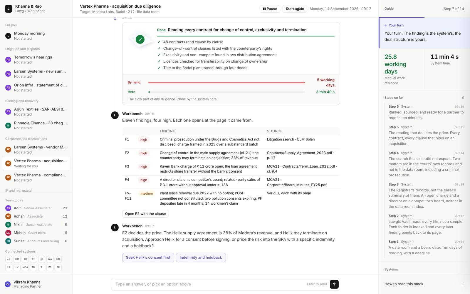Viewport: 470px width, 294px height.
Task: Click the @ email connected system chip
Action: click(42, 259)
